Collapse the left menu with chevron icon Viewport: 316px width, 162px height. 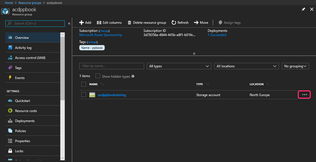pos(69,23)
